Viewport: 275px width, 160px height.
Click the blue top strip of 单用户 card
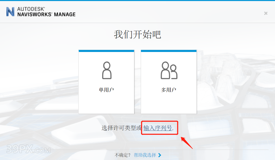click(106, 51)
